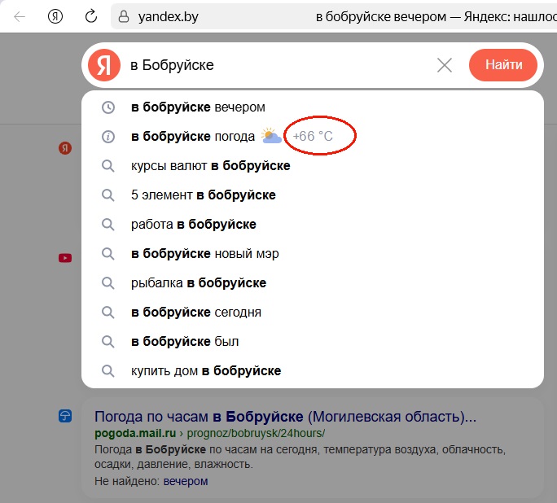Select suggestion 'в бобруйске вечером'
This screenshot has height=503, width=557.
pos(198,107)
